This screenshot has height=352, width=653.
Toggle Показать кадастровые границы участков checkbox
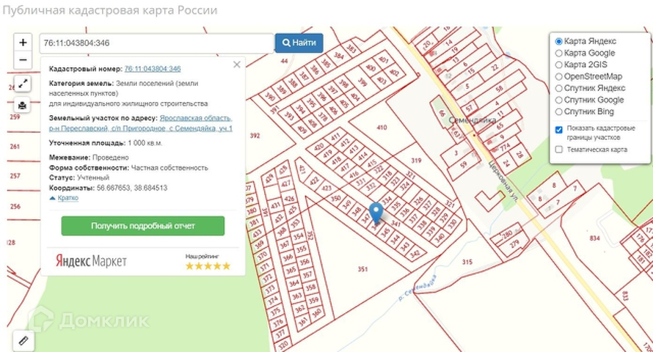[x=559, y=130]
